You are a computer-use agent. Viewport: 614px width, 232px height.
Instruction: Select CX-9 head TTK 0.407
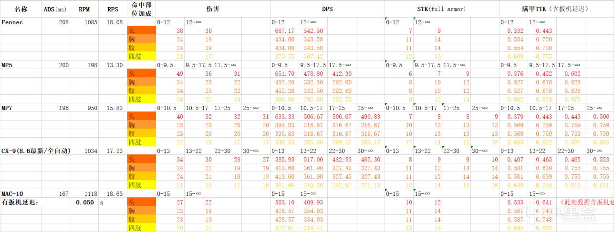(516, 159)
